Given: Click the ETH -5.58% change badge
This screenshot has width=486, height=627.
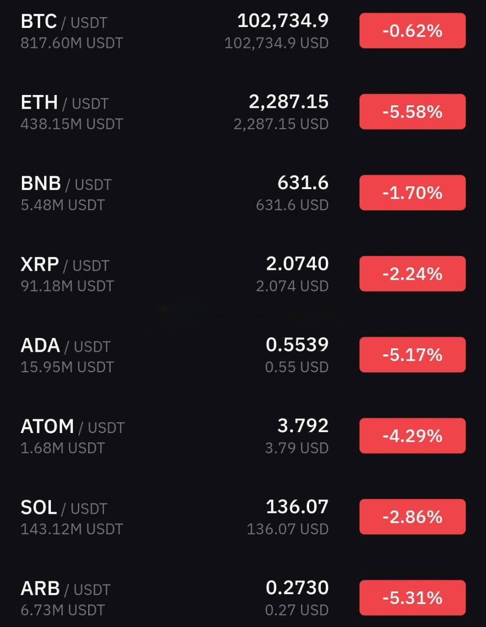Looking at the screenshot, I should point(413,112).
